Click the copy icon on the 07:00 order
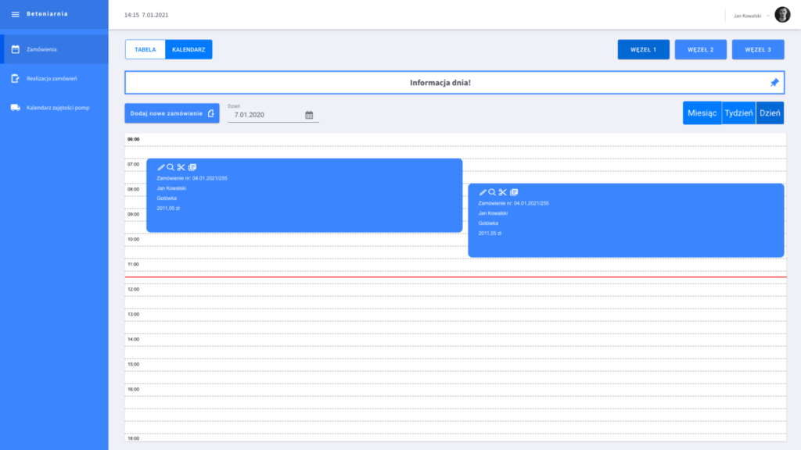 (192, 167)
